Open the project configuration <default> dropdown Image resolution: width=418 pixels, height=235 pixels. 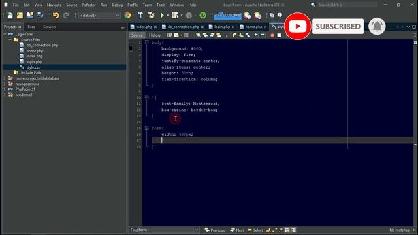click(x=99, y=16)
